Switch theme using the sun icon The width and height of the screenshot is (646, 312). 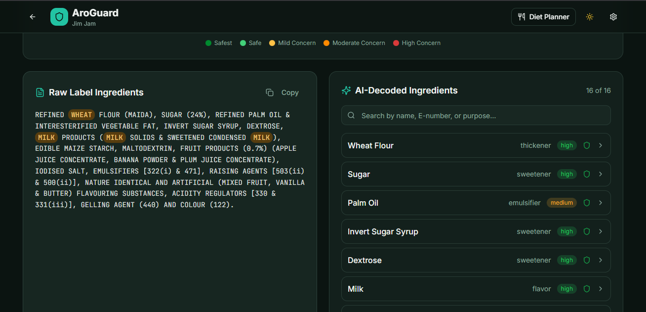tap(589, 16)
